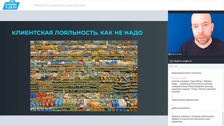Click the chat message Тематическое оформление
This screenshot has height=126, width=224.
(x=185, y=100)
